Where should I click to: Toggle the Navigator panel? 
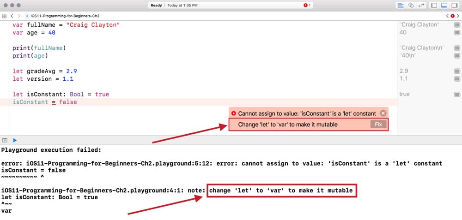click(434, 5)
